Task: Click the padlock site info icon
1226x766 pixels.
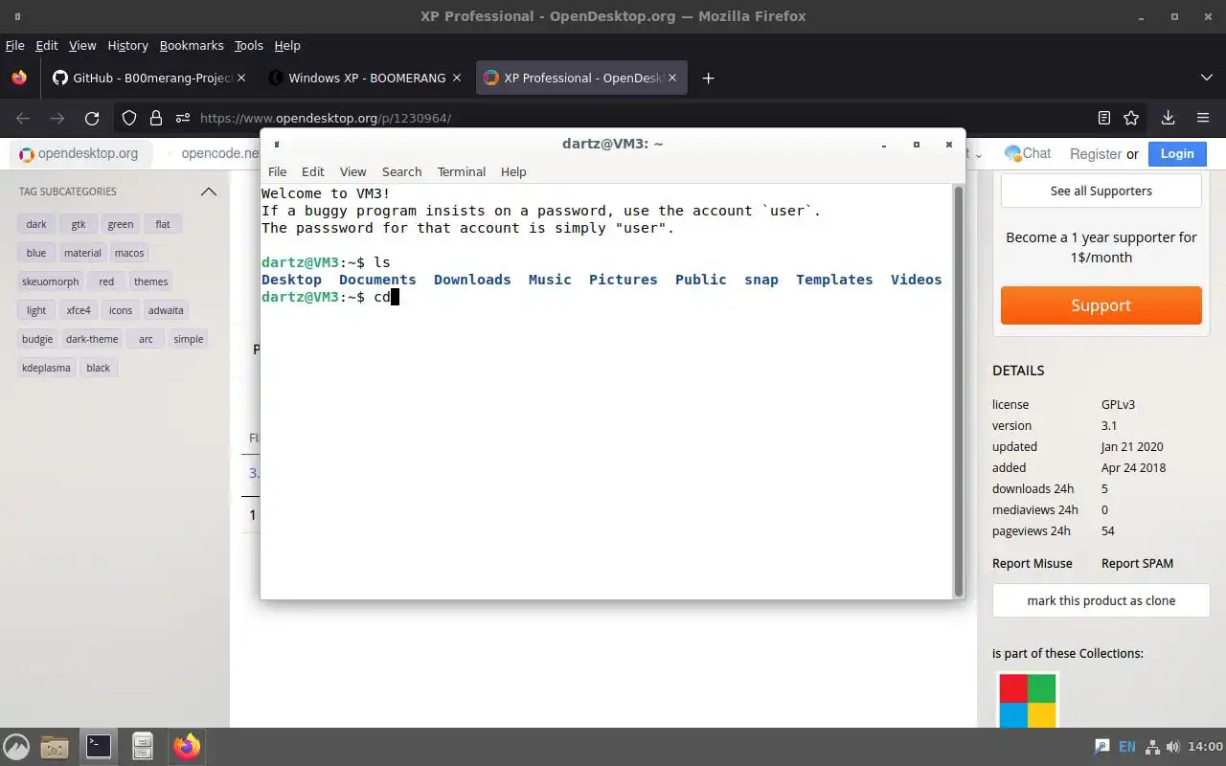Action: (156, 118)
